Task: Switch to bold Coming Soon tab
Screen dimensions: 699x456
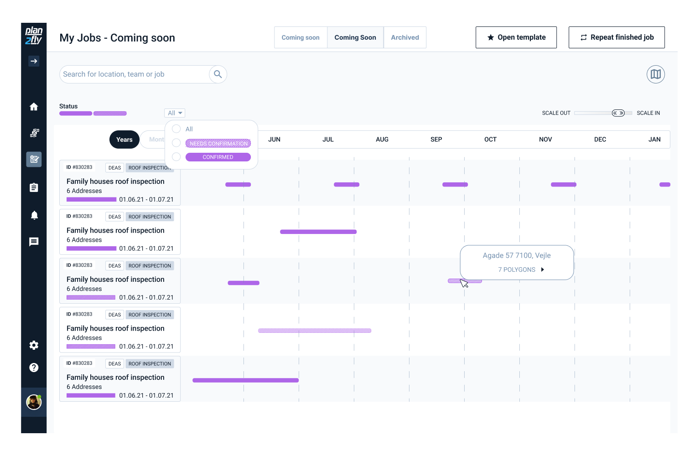Action: coord(355,37)
